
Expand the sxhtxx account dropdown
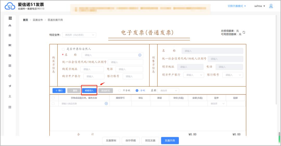[x=260, y=6]
